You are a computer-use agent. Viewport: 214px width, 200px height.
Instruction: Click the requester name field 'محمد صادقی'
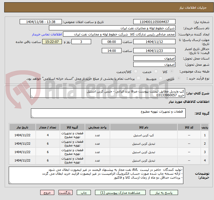(119, 34)
